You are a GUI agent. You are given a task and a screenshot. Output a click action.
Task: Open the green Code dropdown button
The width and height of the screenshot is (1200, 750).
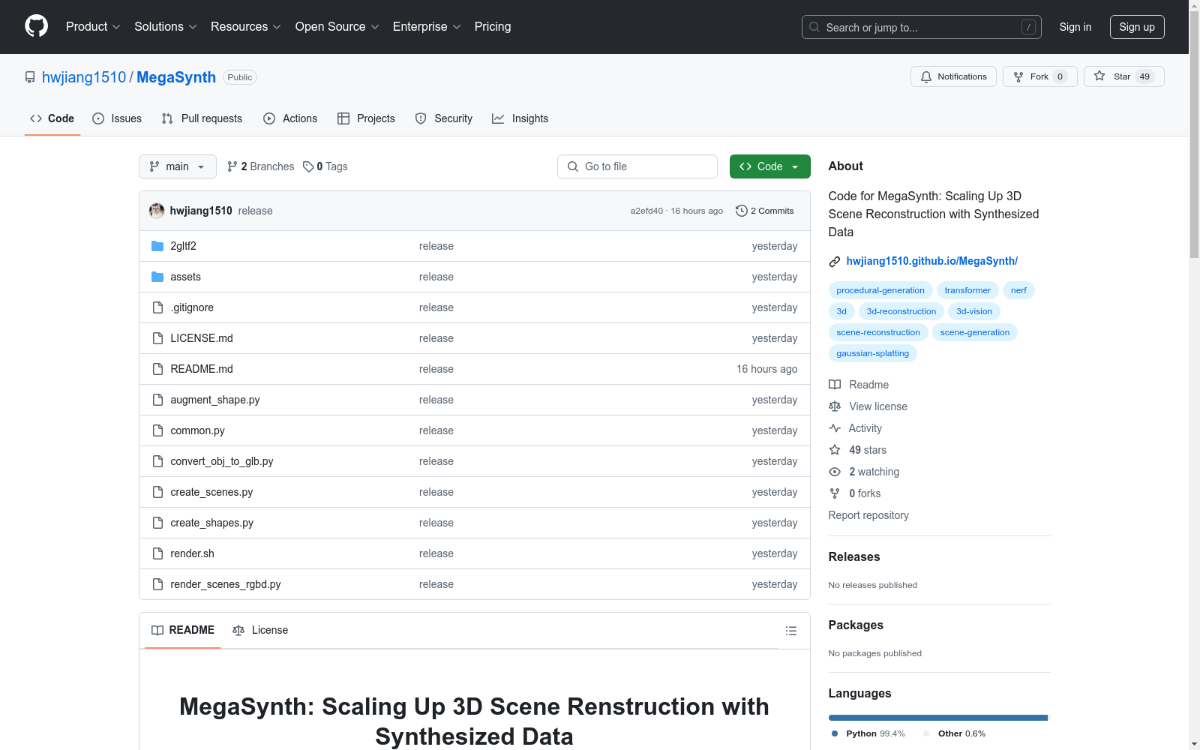769,166
